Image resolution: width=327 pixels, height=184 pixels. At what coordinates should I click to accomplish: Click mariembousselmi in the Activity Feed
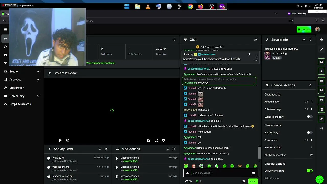(x=62, y=176)
